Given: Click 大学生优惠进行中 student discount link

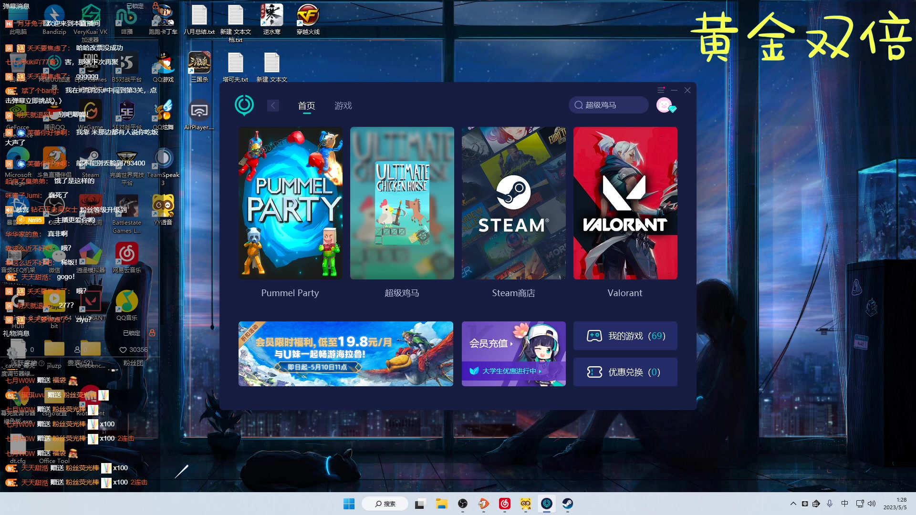Looking at the screenshot, I should (x=509, y=371).
